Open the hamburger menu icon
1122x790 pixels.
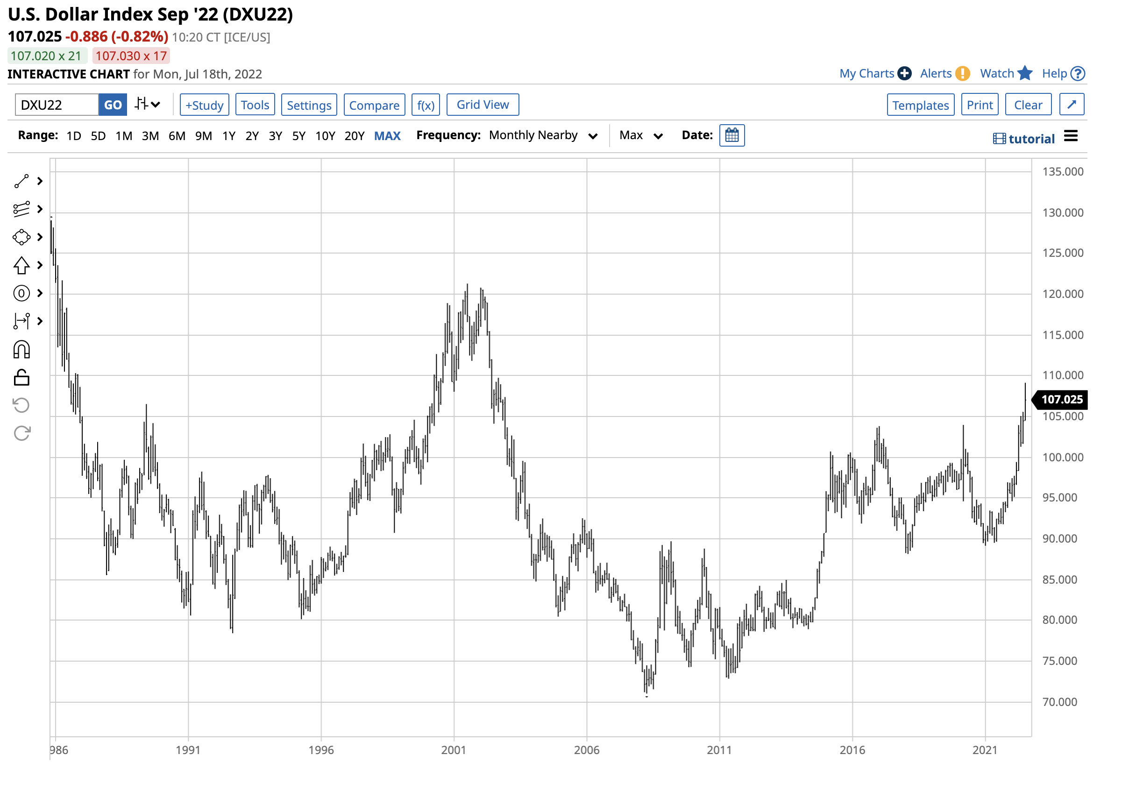1071,136
